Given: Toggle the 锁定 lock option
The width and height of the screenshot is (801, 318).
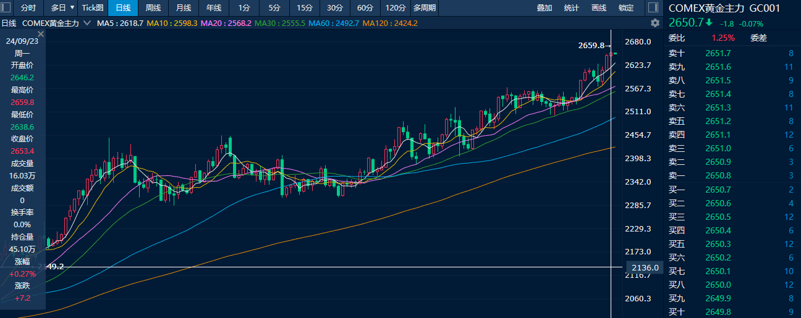Looking at the screenshot, I should 626,8.
